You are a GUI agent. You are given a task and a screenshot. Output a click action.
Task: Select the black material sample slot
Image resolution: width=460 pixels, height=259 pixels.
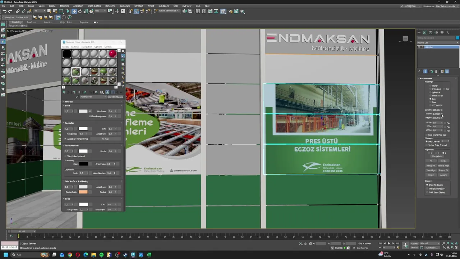point(66,54)
